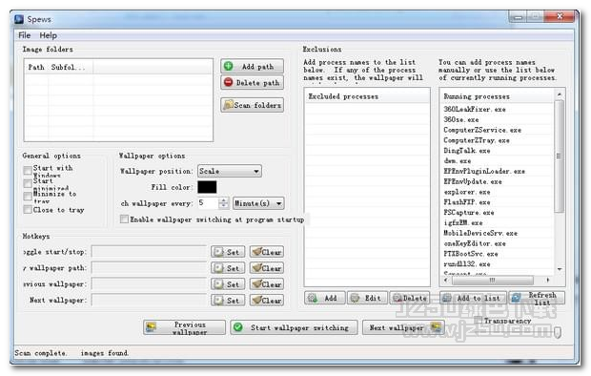This screenshot has height=376, width=591.
Task: Click the Delete exclusion icon
Action: pyautogui.click(x=397, y=298)
